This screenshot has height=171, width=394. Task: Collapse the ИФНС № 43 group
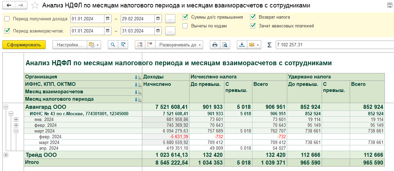[11, 114]
